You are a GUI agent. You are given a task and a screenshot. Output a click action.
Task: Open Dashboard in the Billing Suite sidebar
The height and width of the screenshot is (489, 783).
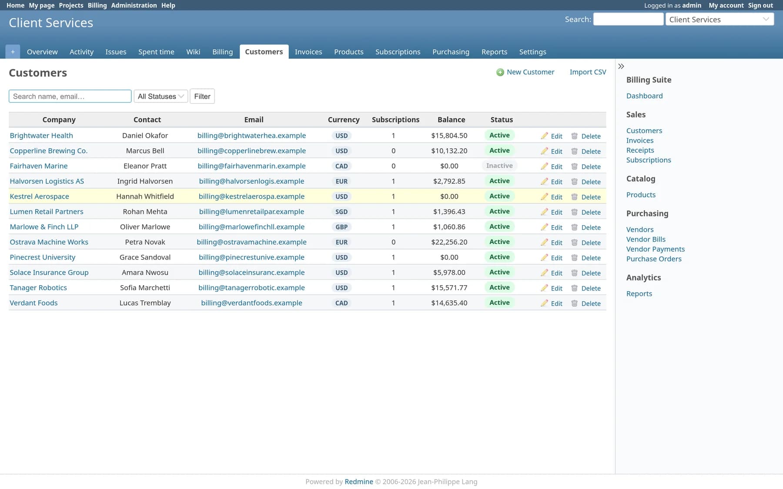point(644,96)
